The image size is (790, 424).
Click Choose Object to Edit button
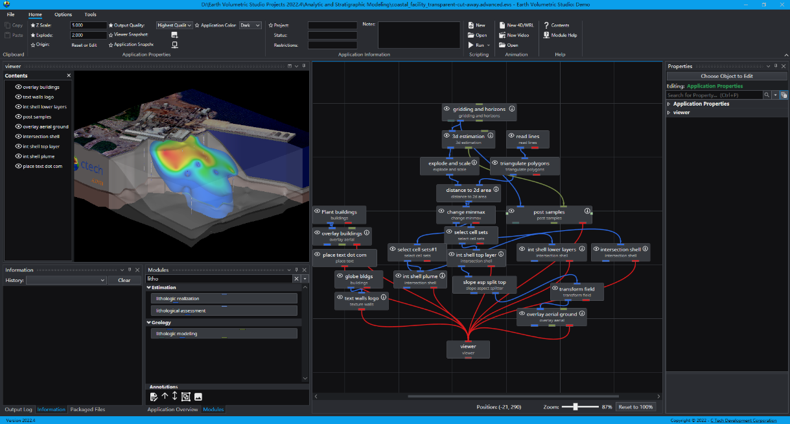pos(726,76)
